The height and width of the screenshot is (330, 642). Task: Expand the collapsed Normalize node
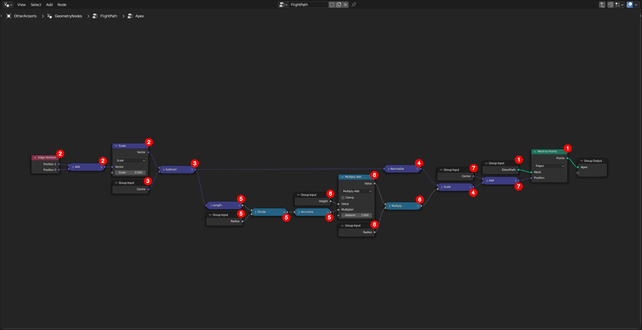(389, 169)
